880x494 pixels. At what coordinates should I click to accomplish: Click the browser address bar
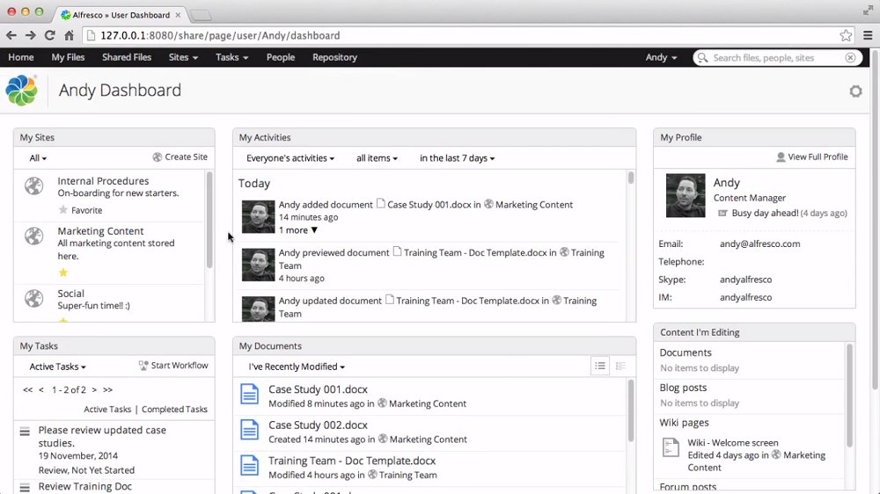pyautogui.click(x=469, y=35)
